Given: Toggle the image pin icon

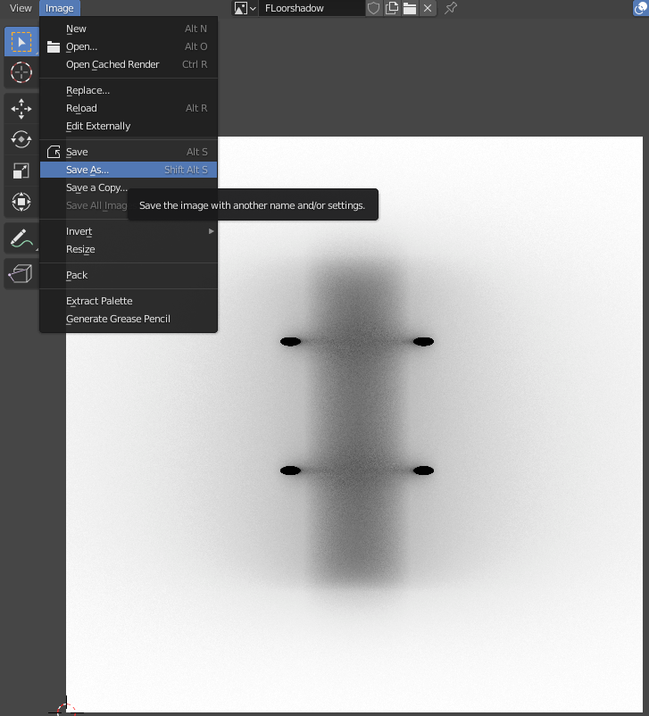Looking at the screenshot, I should [x=451, y=8].
